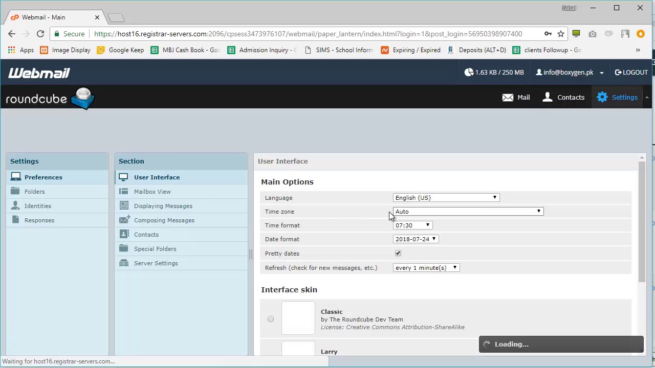This screenshot has width=655, height=368.
Task: Open Expiring / Expired bookmark
Action: (x=411, y=50)
